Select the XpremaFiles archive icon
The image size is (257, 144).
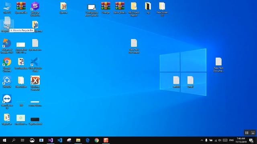21,8
